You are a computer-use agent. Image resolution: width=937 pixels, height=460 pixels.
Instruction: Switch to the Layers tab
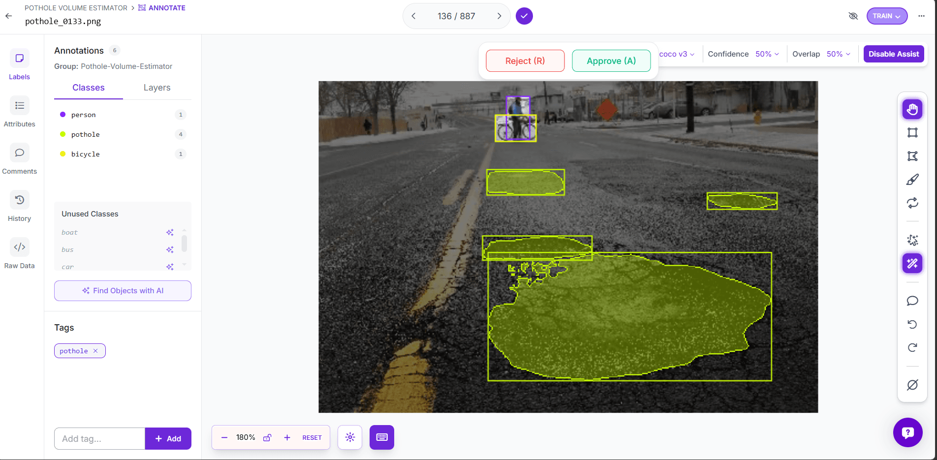tap(157, 88)
